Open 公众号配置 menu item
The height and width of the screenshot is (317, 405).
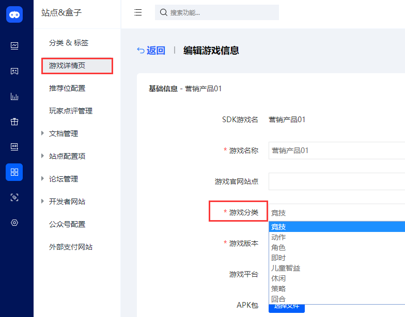(x=67, y=224)
